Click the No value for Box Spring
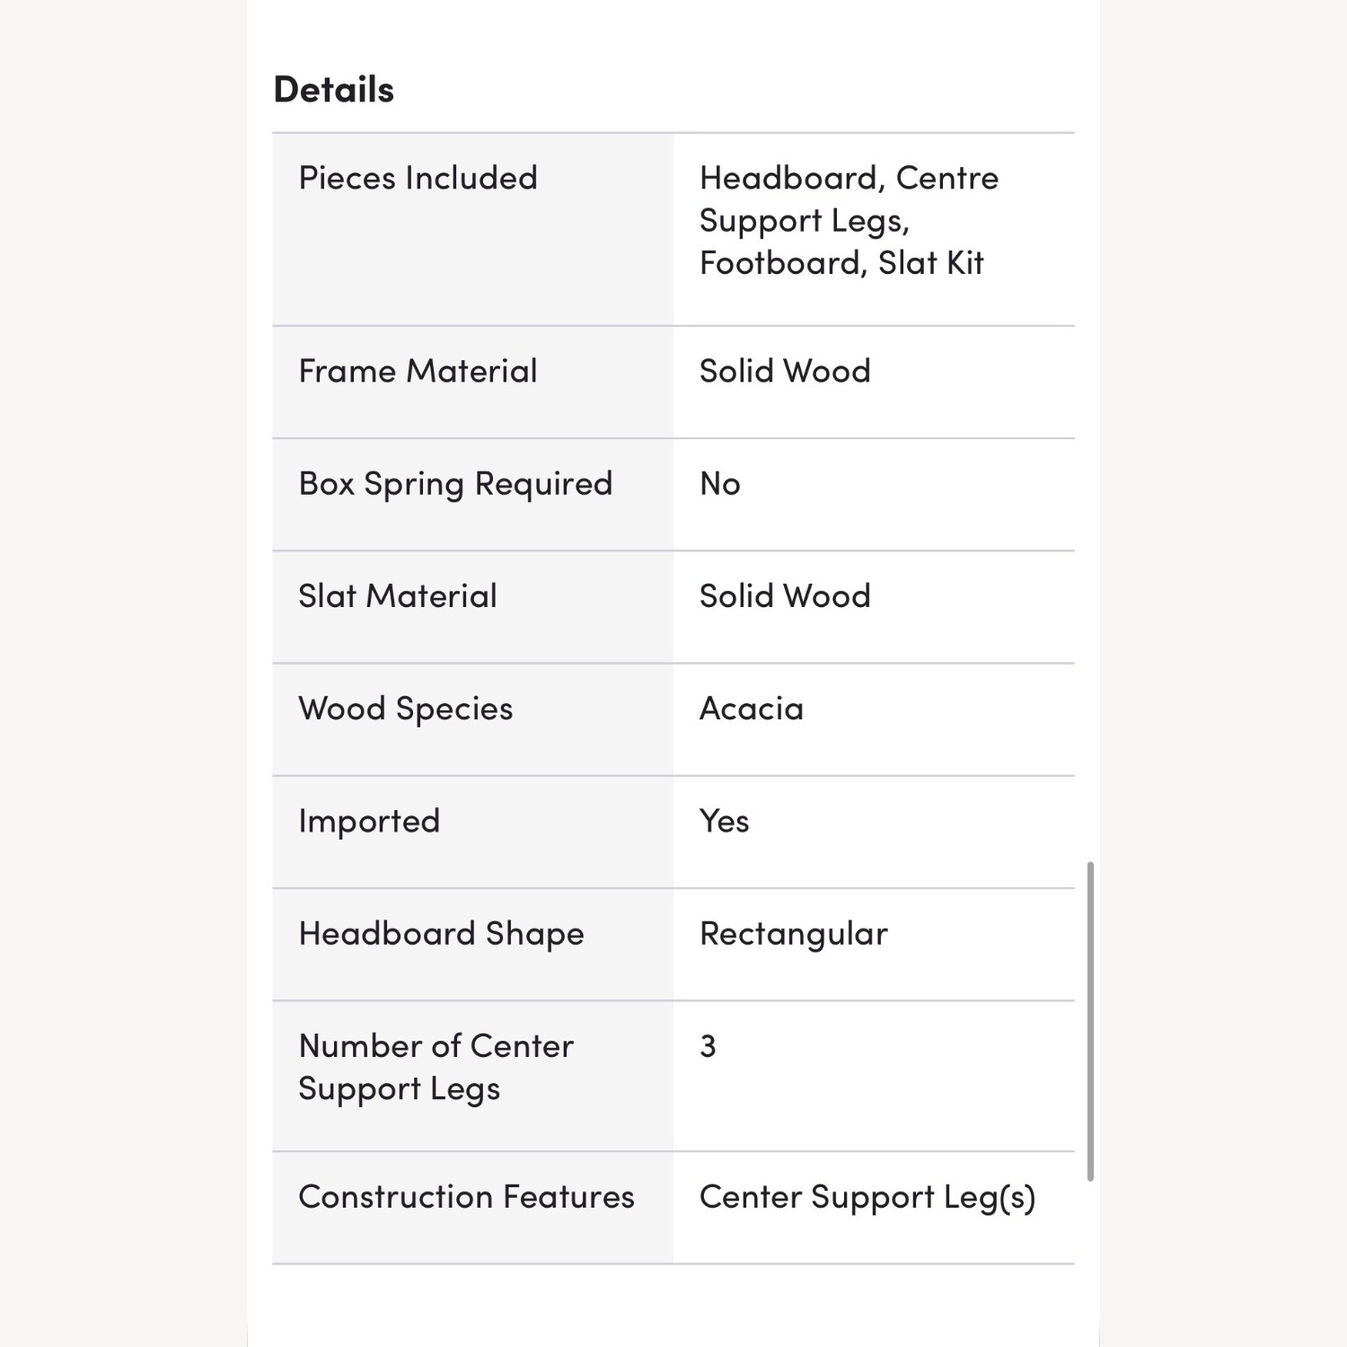 [x=720, y=484]
